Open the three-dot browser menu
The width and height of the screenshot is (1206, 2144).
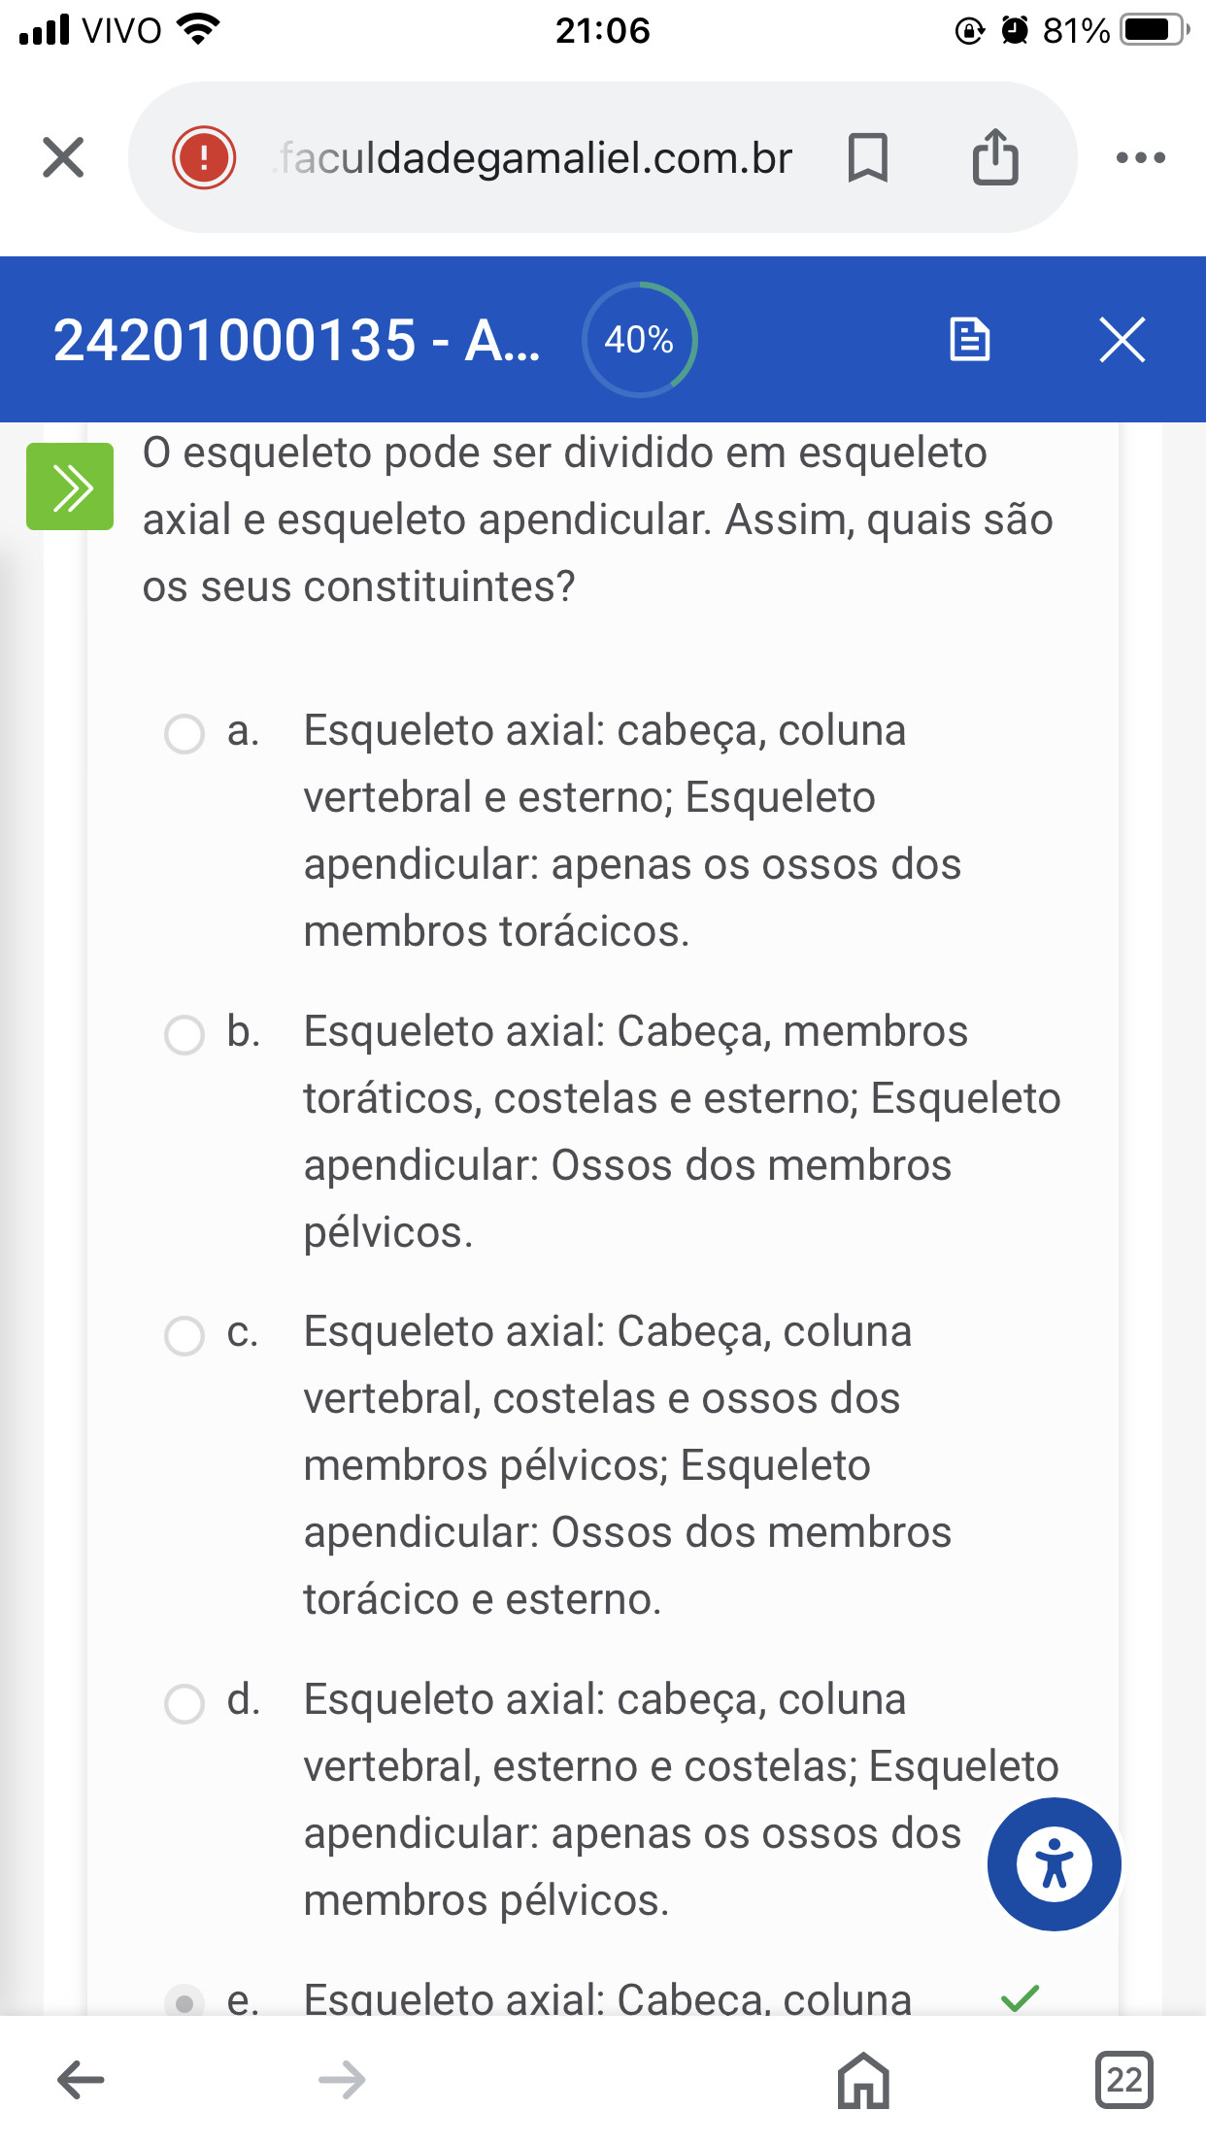click(x=1141, y=157)
